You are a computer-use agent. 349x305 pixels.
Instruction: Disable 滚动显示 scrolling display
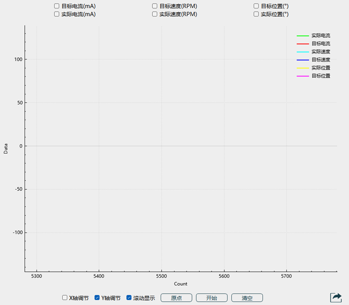pos(129,298)
